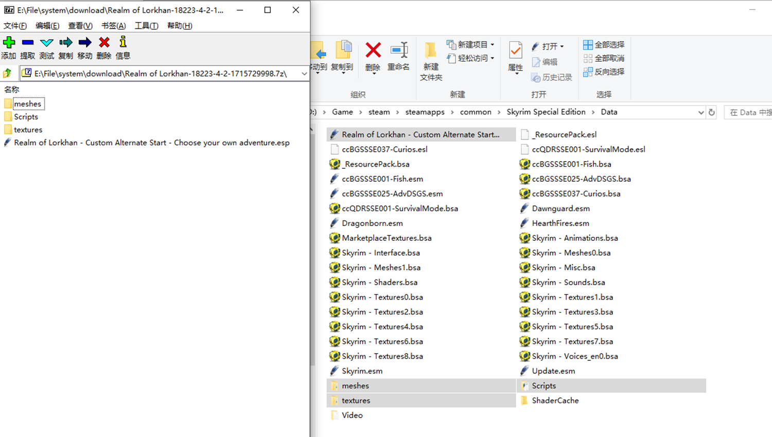
Task: Go to Skyrim Special Edition breadcrumb
Action: (x=546, y=112)
